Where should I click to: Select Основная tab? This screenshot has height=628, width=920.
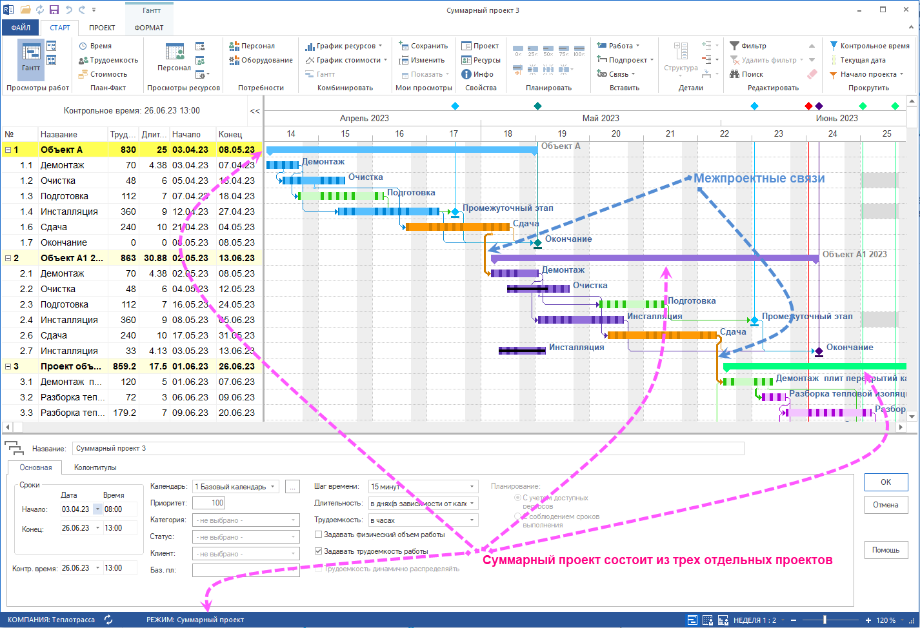(35, 467)
